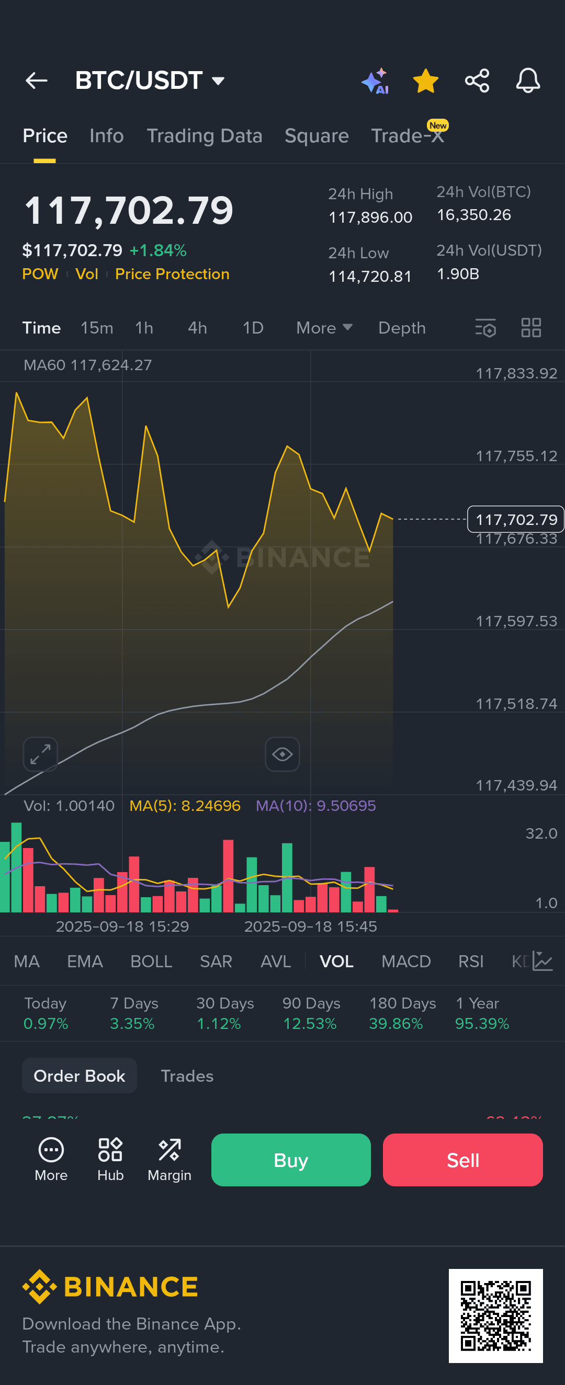Tap the MA(10): 9.50695 volume label
Image resolution: width=565 pixels, height=1385 pixels.
315,805
